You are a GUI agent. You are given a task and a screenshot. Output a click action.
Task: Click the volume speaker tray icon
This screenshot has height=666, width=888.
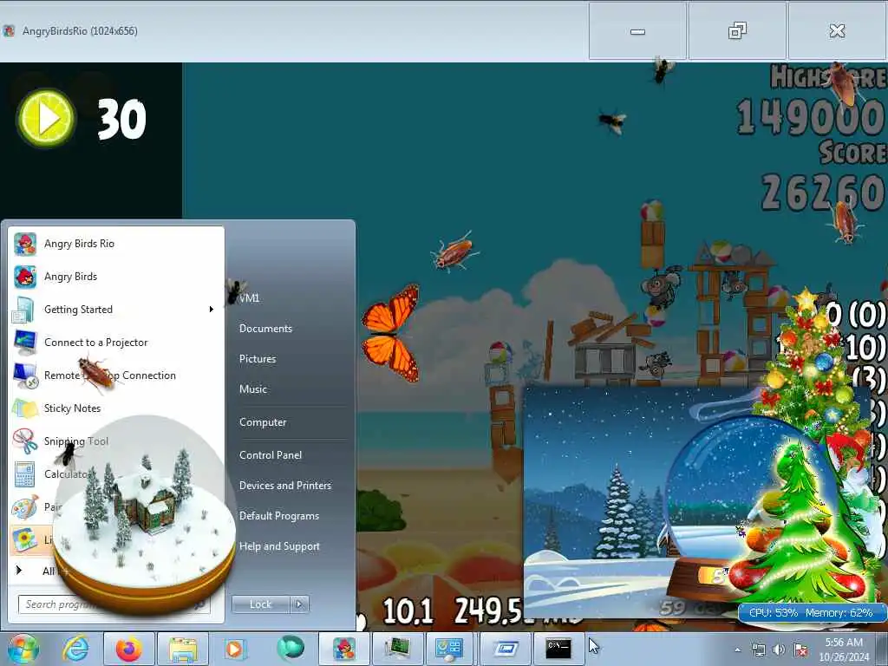coord(780,650)
